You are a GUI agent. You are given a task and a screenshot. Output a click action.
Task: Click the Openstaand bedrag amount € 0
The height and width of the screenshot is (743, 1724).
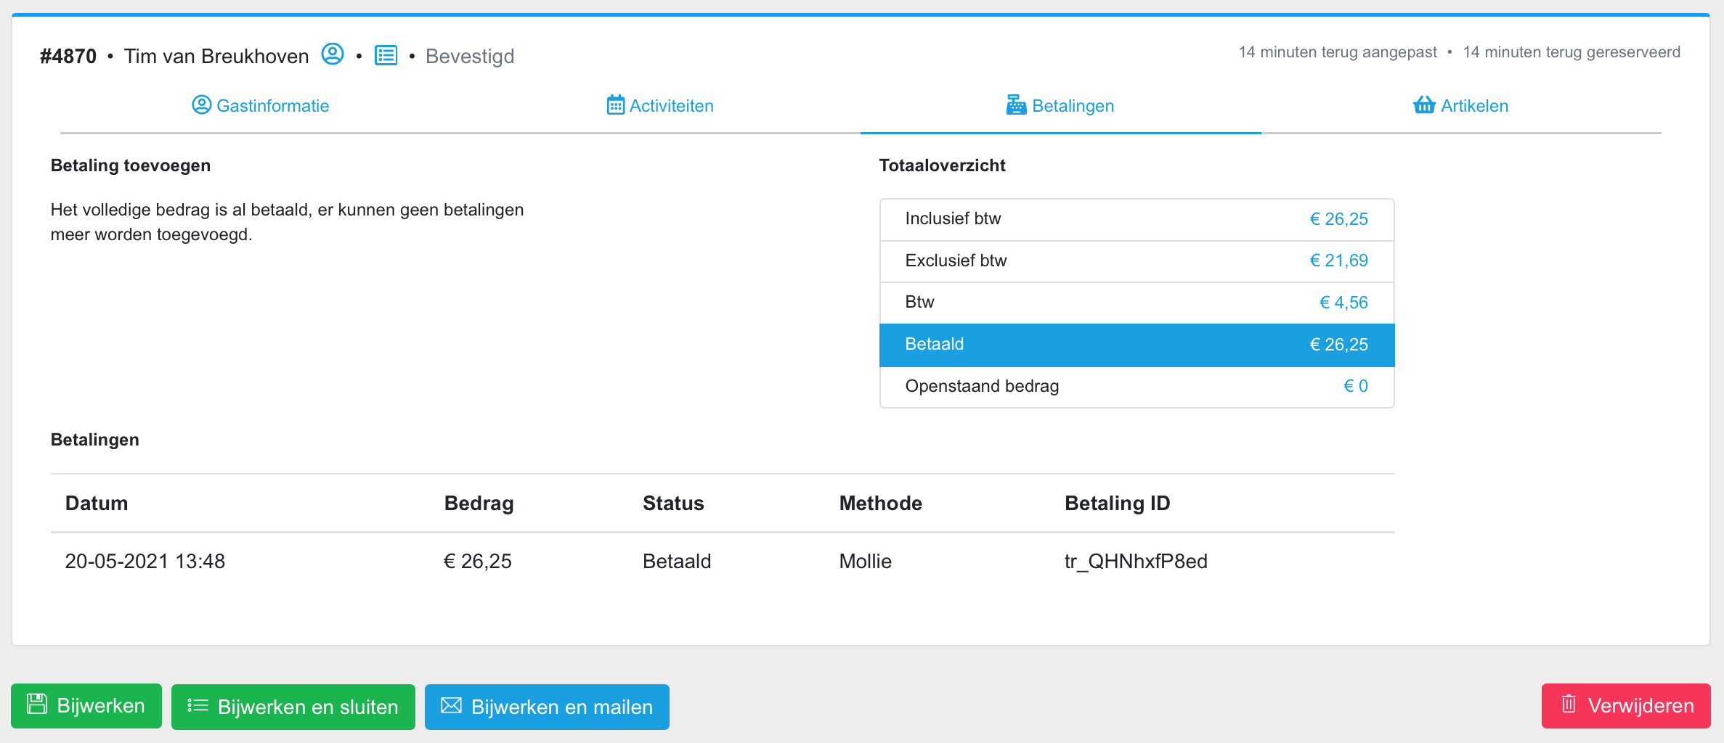(x=1355, y=386)
